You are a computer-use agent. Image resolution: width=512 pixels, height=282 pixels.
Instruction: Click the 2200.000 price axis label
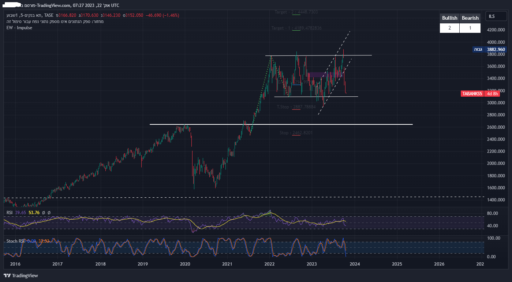pyautogui.click(x=497, y=151)
